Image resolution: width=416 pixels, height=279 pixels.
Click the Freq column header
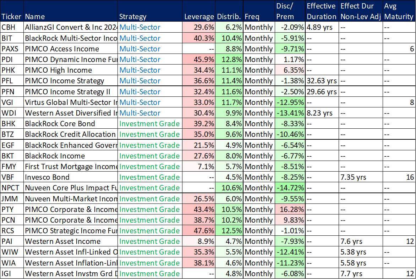coord(259,11)
